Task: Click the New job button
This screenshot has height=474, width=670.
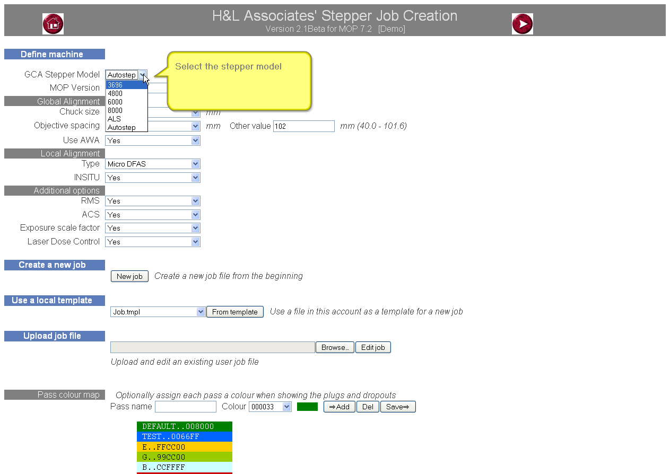Action: click(129, 276)
